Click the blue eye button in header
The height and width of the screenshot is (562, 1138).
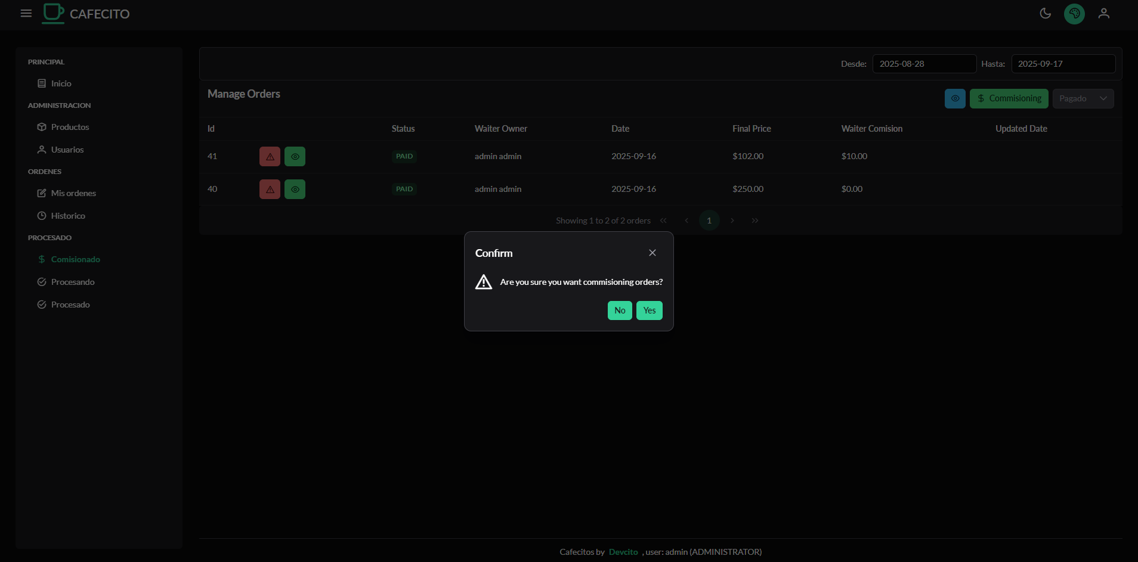pyautogui.click(x=954, y=98)
